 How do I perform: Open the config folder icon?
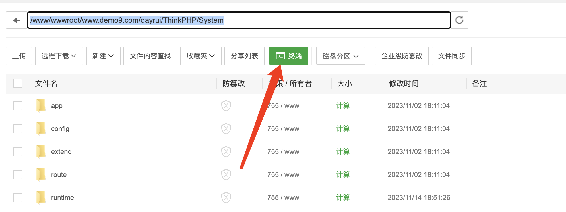point(41,129)
